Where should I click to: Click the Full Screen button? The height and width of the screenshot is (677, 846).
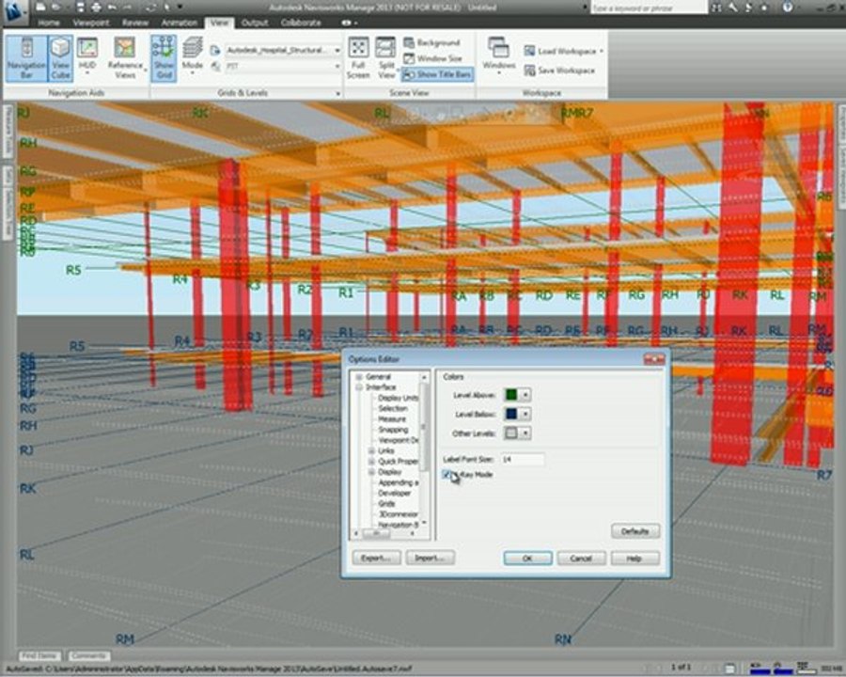[358, 58]
